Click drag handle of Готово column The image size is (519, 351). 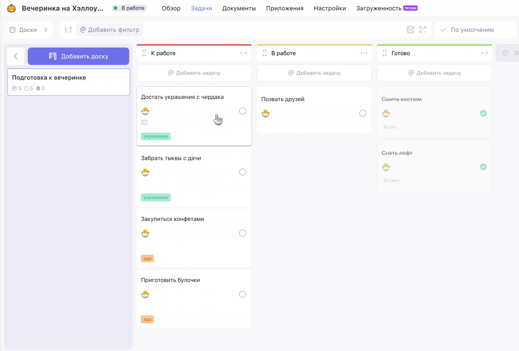pyautogui.click(x=385, y=53)
